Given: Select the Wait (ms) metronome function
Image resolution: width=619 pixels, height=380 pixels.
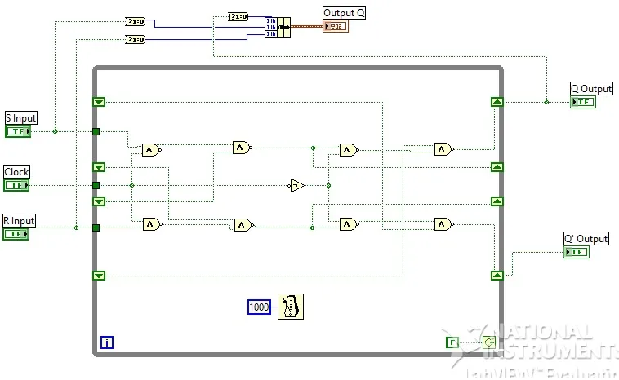Looking at the screenshot, I should (291, 307).
